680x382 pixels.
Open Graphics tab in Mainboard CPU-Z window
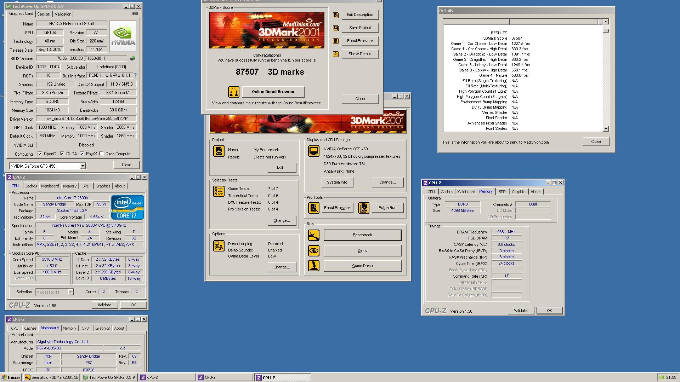(103, 328)
